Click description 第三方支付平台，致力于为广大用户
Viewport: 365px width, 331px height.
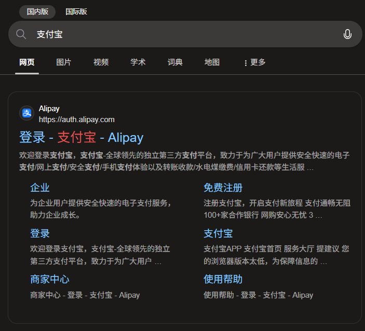(96, 261)
